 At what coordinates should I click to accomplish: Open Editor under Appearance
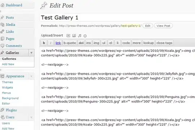coord(6,103)
